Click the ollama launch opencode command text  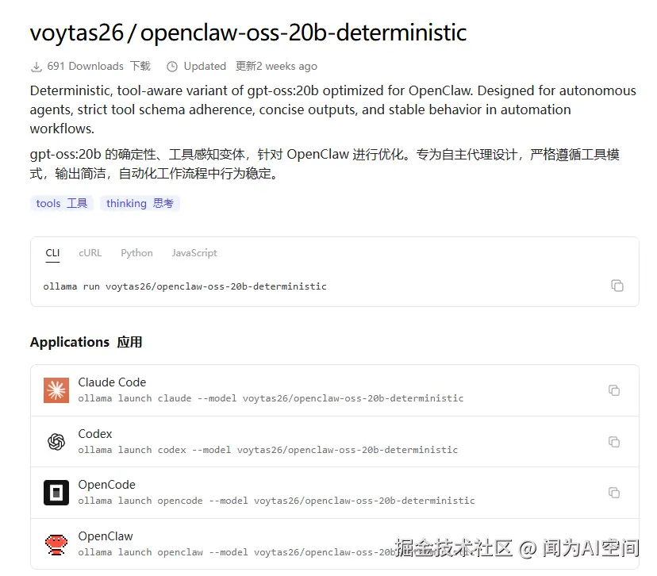(277, 501)
